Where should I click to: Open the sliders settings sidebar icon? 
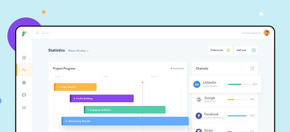[24, 108]
